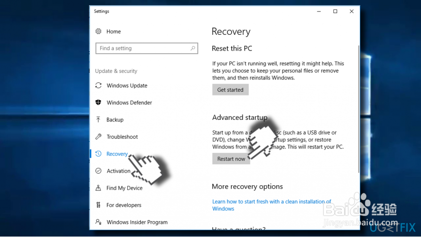Click the Restart now button
Screen dimensions: 421x237
tap(231, 159)
